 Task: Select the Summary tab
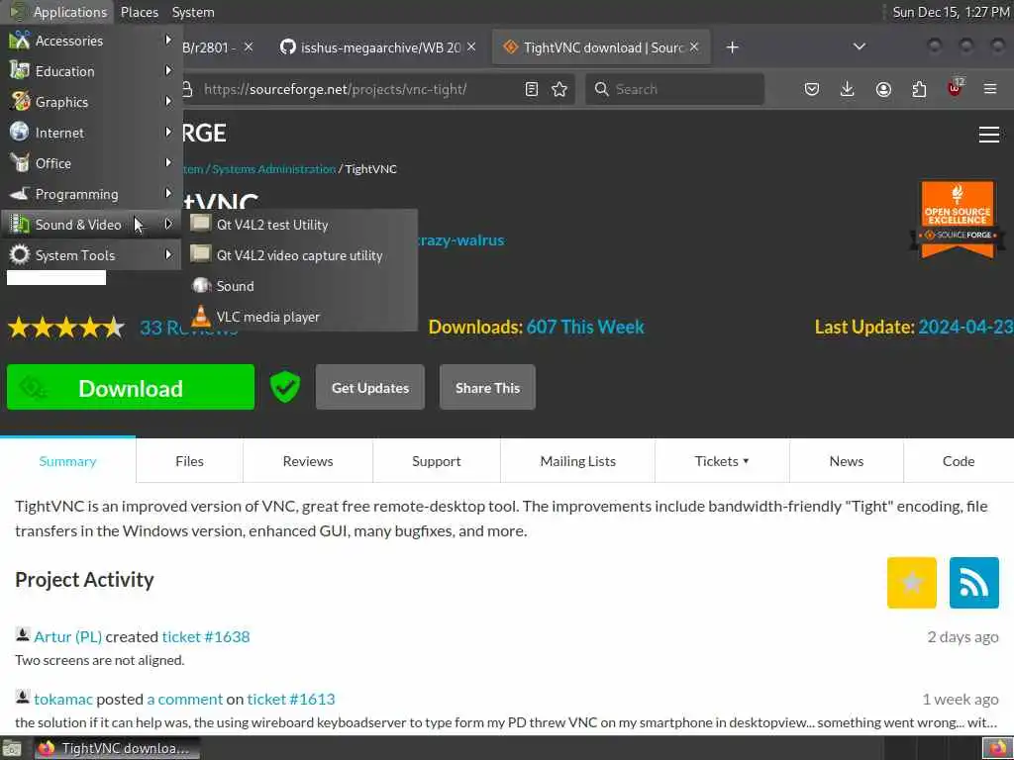pos(68,461)
